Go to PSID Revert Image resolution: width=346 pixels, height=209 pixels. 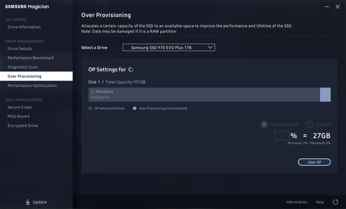click(19, 116)
